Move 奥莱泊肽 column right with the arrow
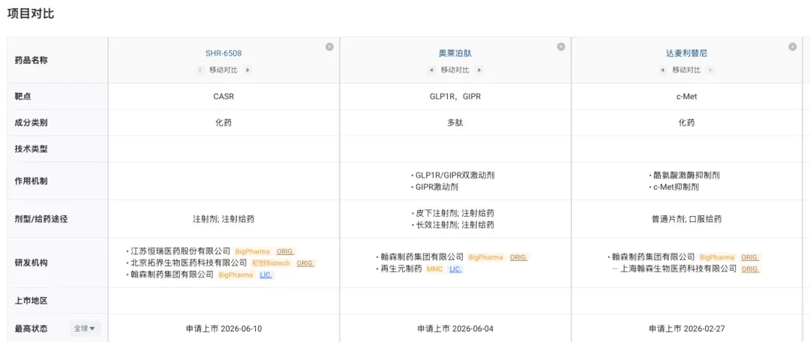This screenshot has width=810, height=342. click(x=478, y=70)
